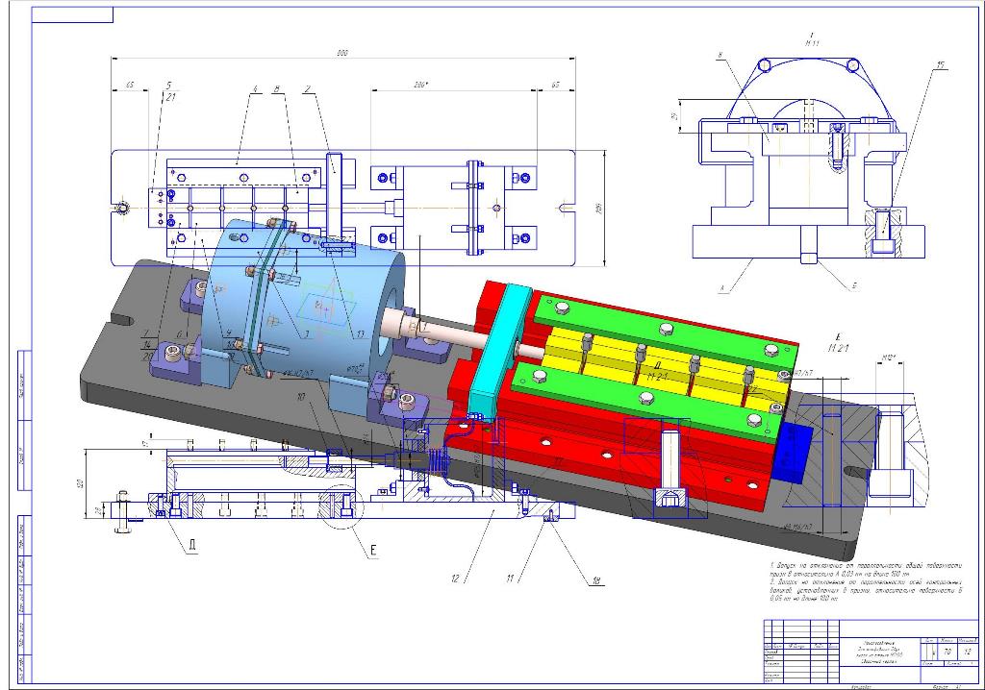985x690 pixels.
Task: Select the callout number 11
Action: point(510,579)
